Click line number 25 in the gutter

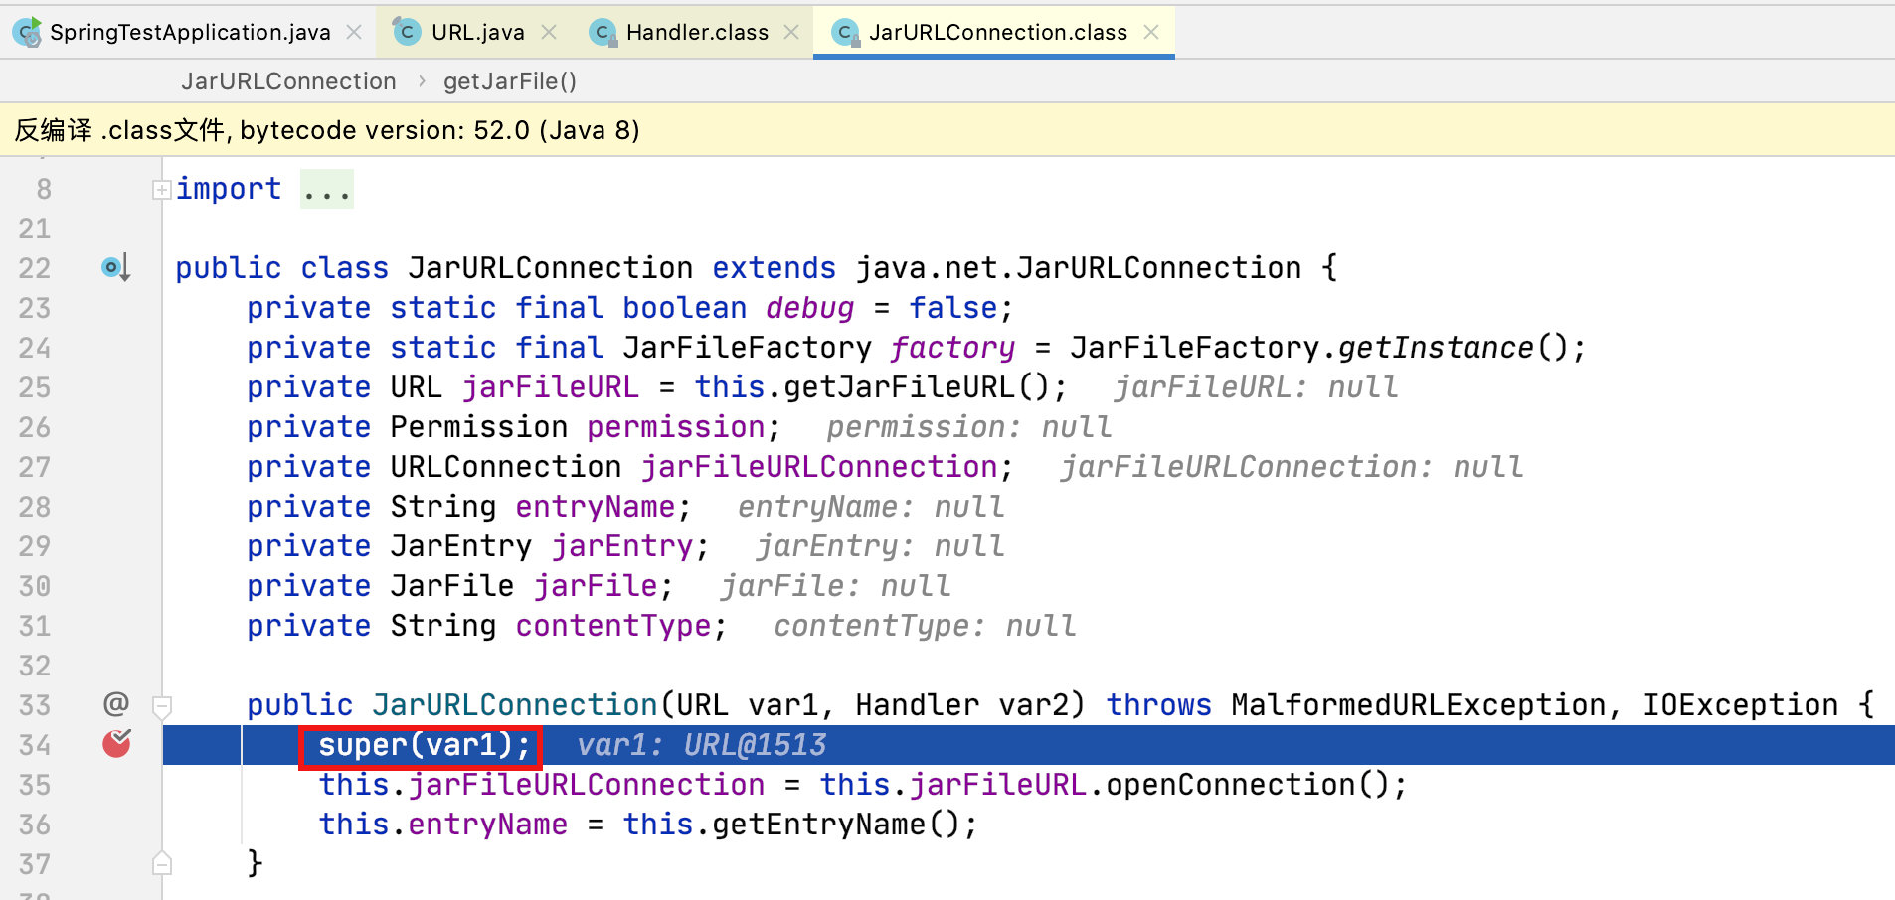coord(35,387)
